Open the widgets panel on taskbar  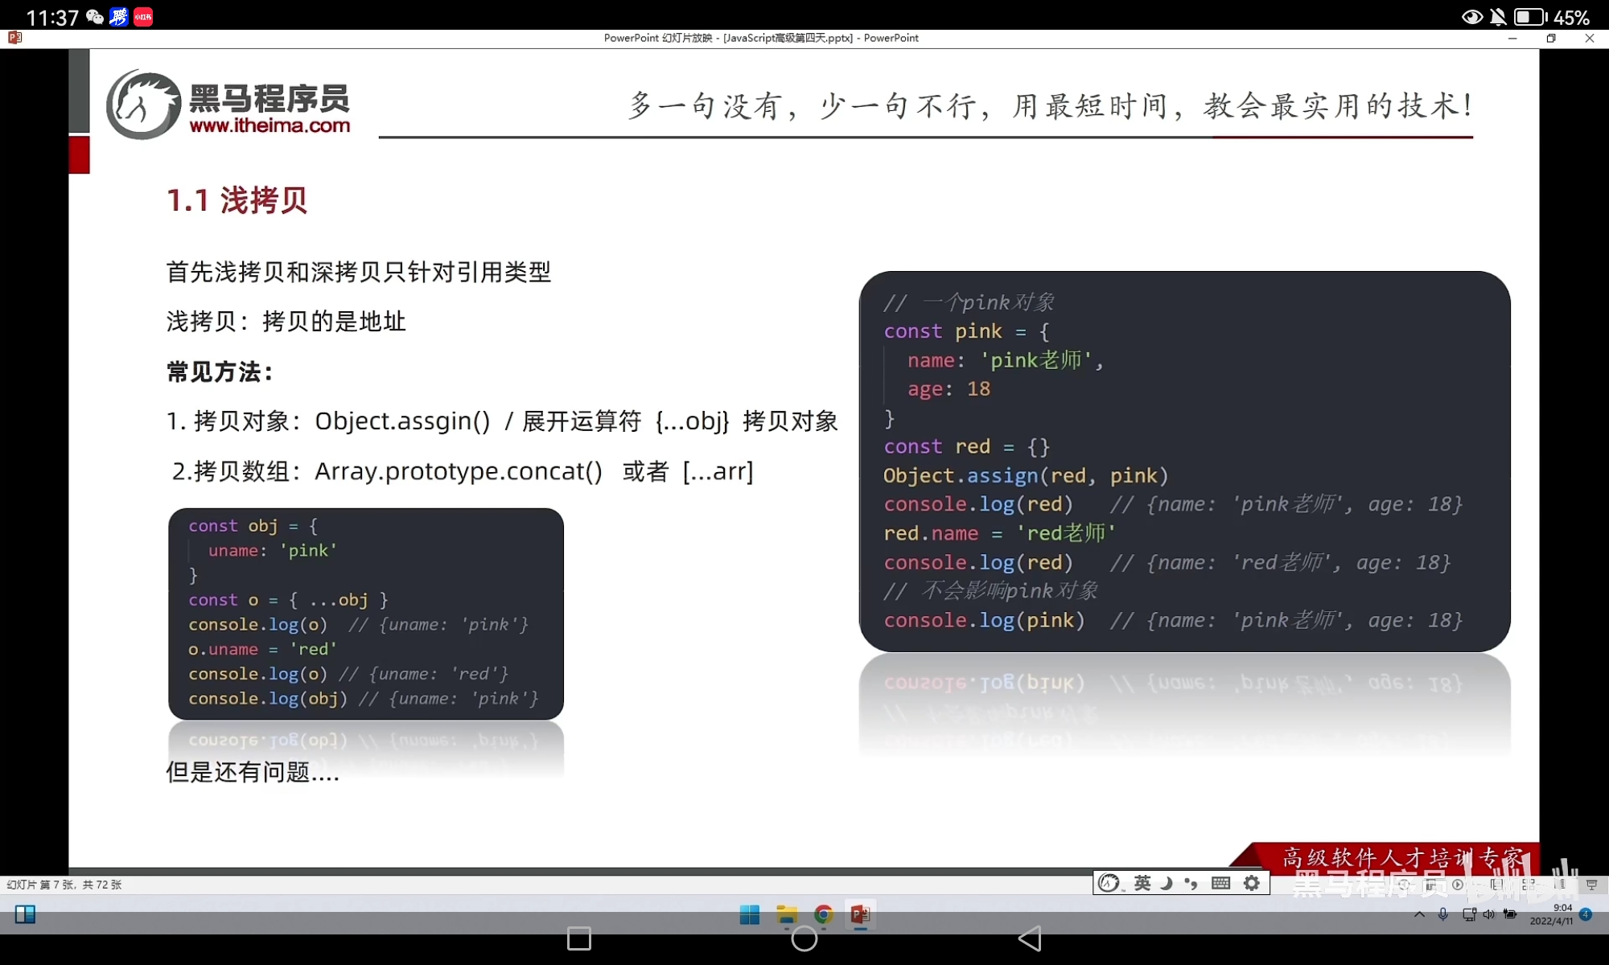[x=25, y=914]
